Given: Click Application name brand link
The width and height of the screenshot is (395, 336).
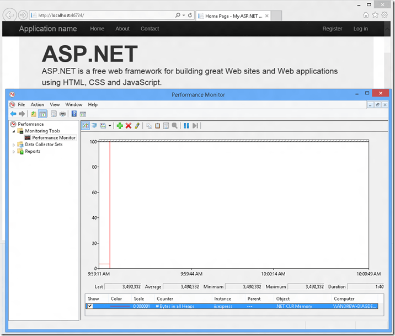Looking at the screenshot, I should pos(48,29).
